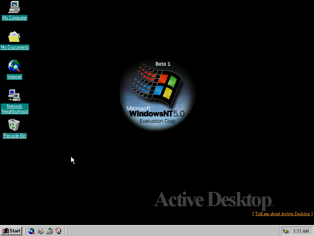Click the My Computer underlined label
This screenshot has height=236, width=314.
15,18
